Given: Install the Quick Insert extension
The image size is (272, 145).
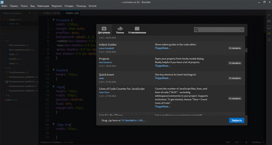Looking at the screenshot, I should click(x=235, y=78).
